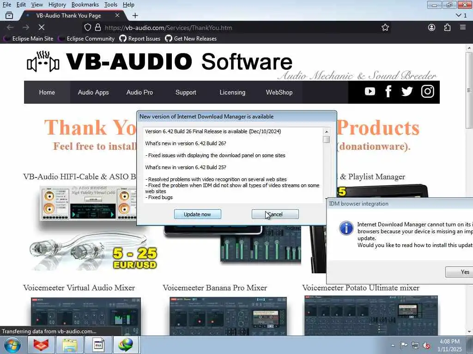Click Yes in IDM browser integration dialog

(x=459, y=272)
